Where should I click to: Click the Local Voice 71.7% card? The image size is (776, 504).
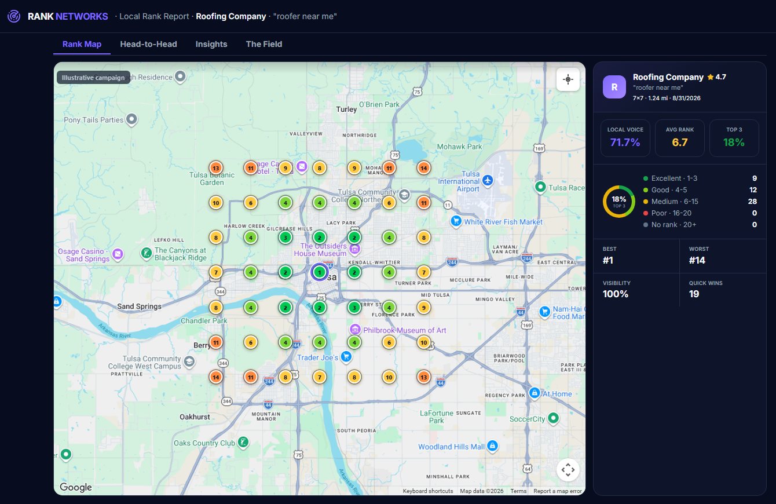point(624,138)
